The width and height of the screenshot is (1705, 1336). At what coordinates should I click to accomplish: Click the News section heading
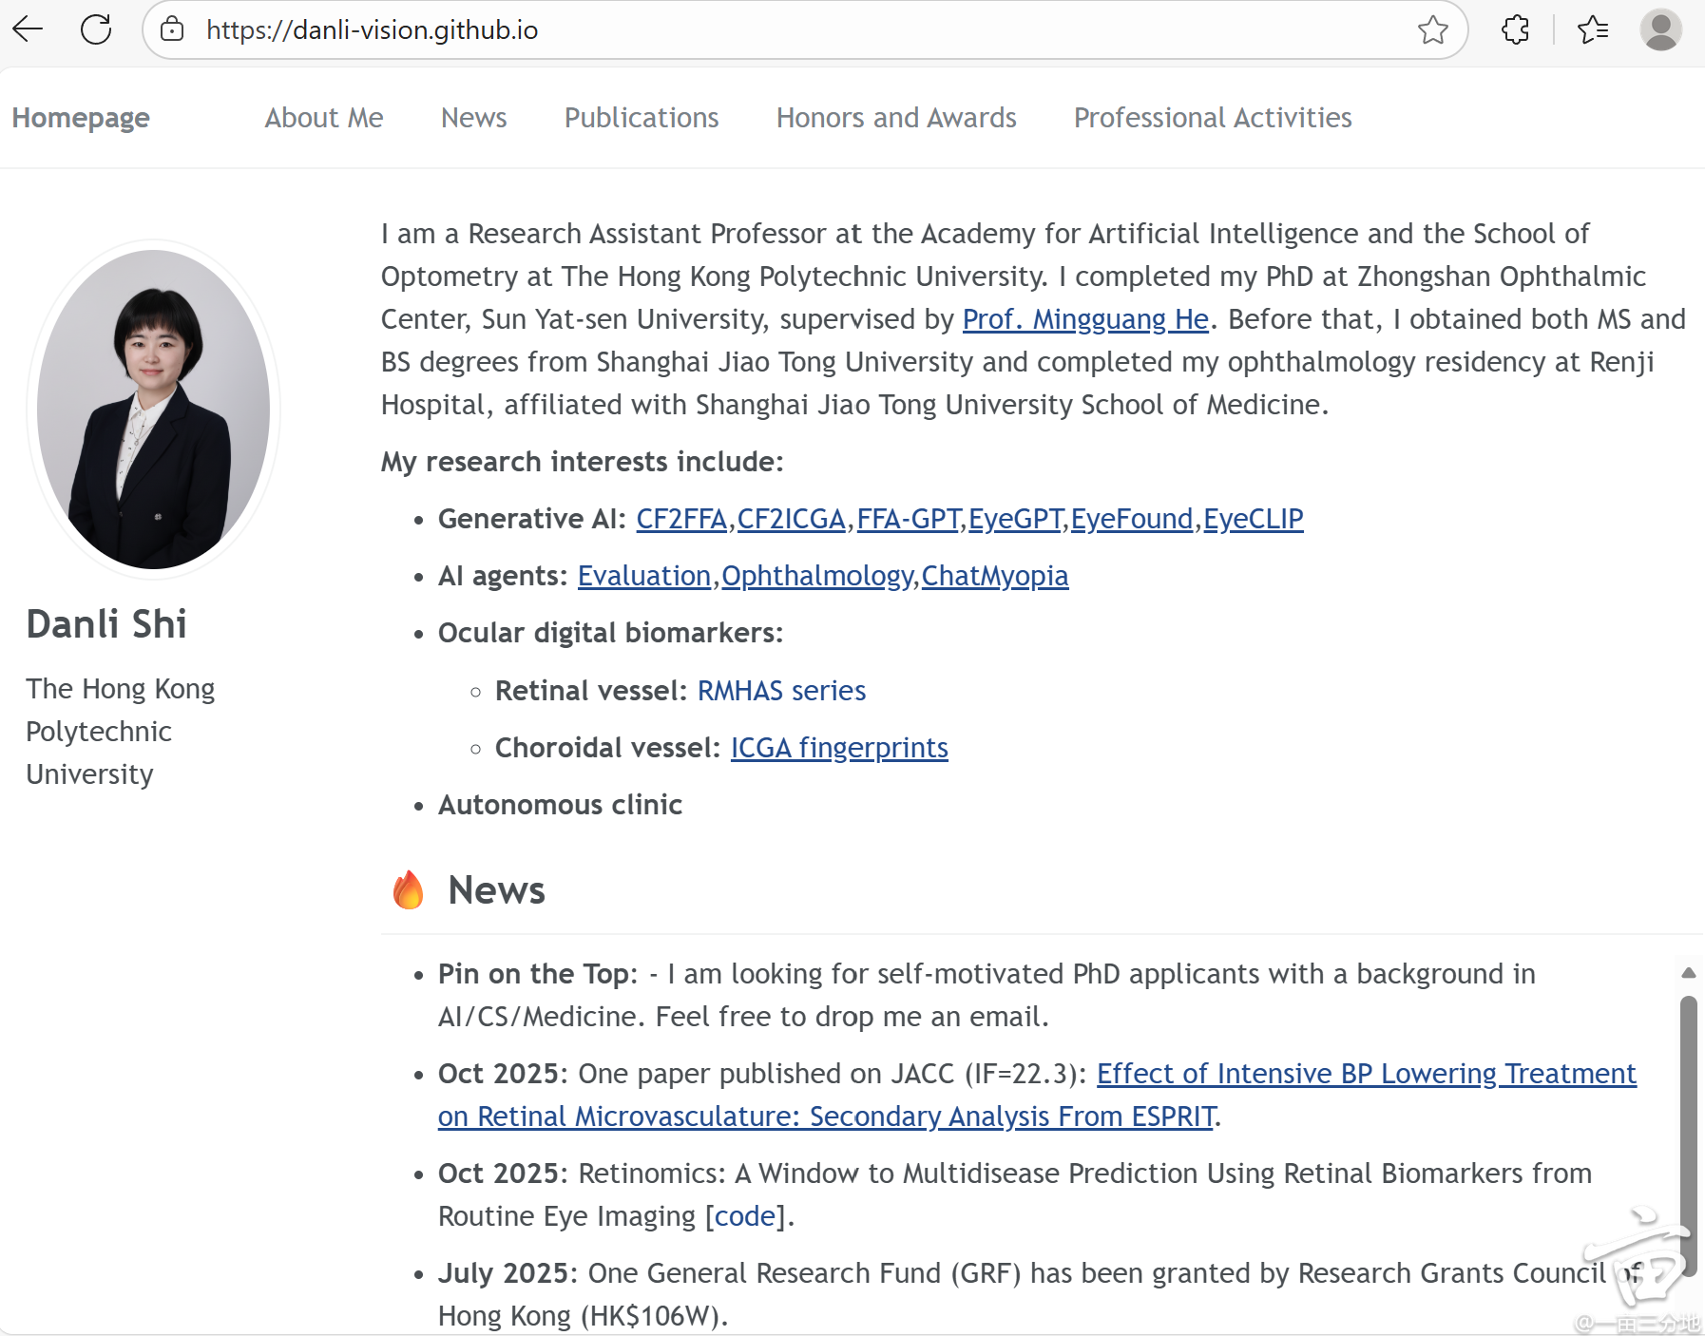pos(496,890)
